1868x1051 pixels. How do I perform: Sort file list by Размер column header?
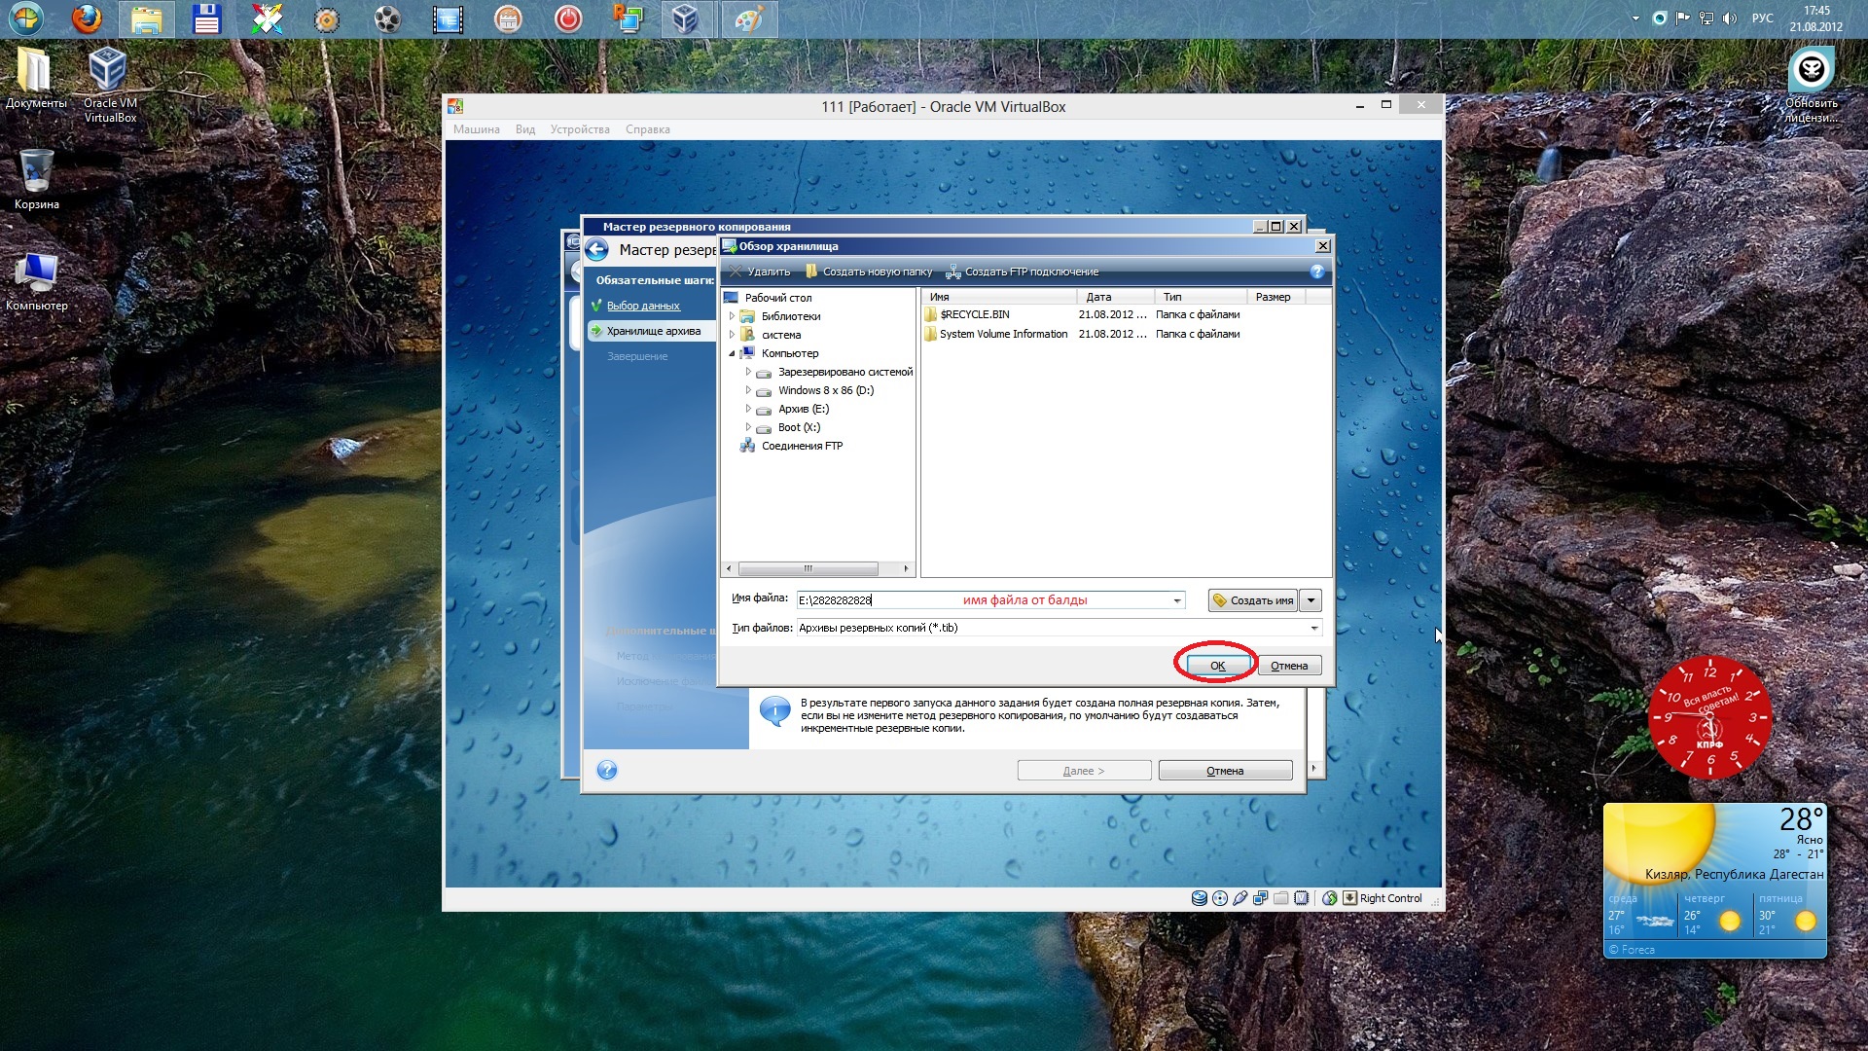point(1275,297)
